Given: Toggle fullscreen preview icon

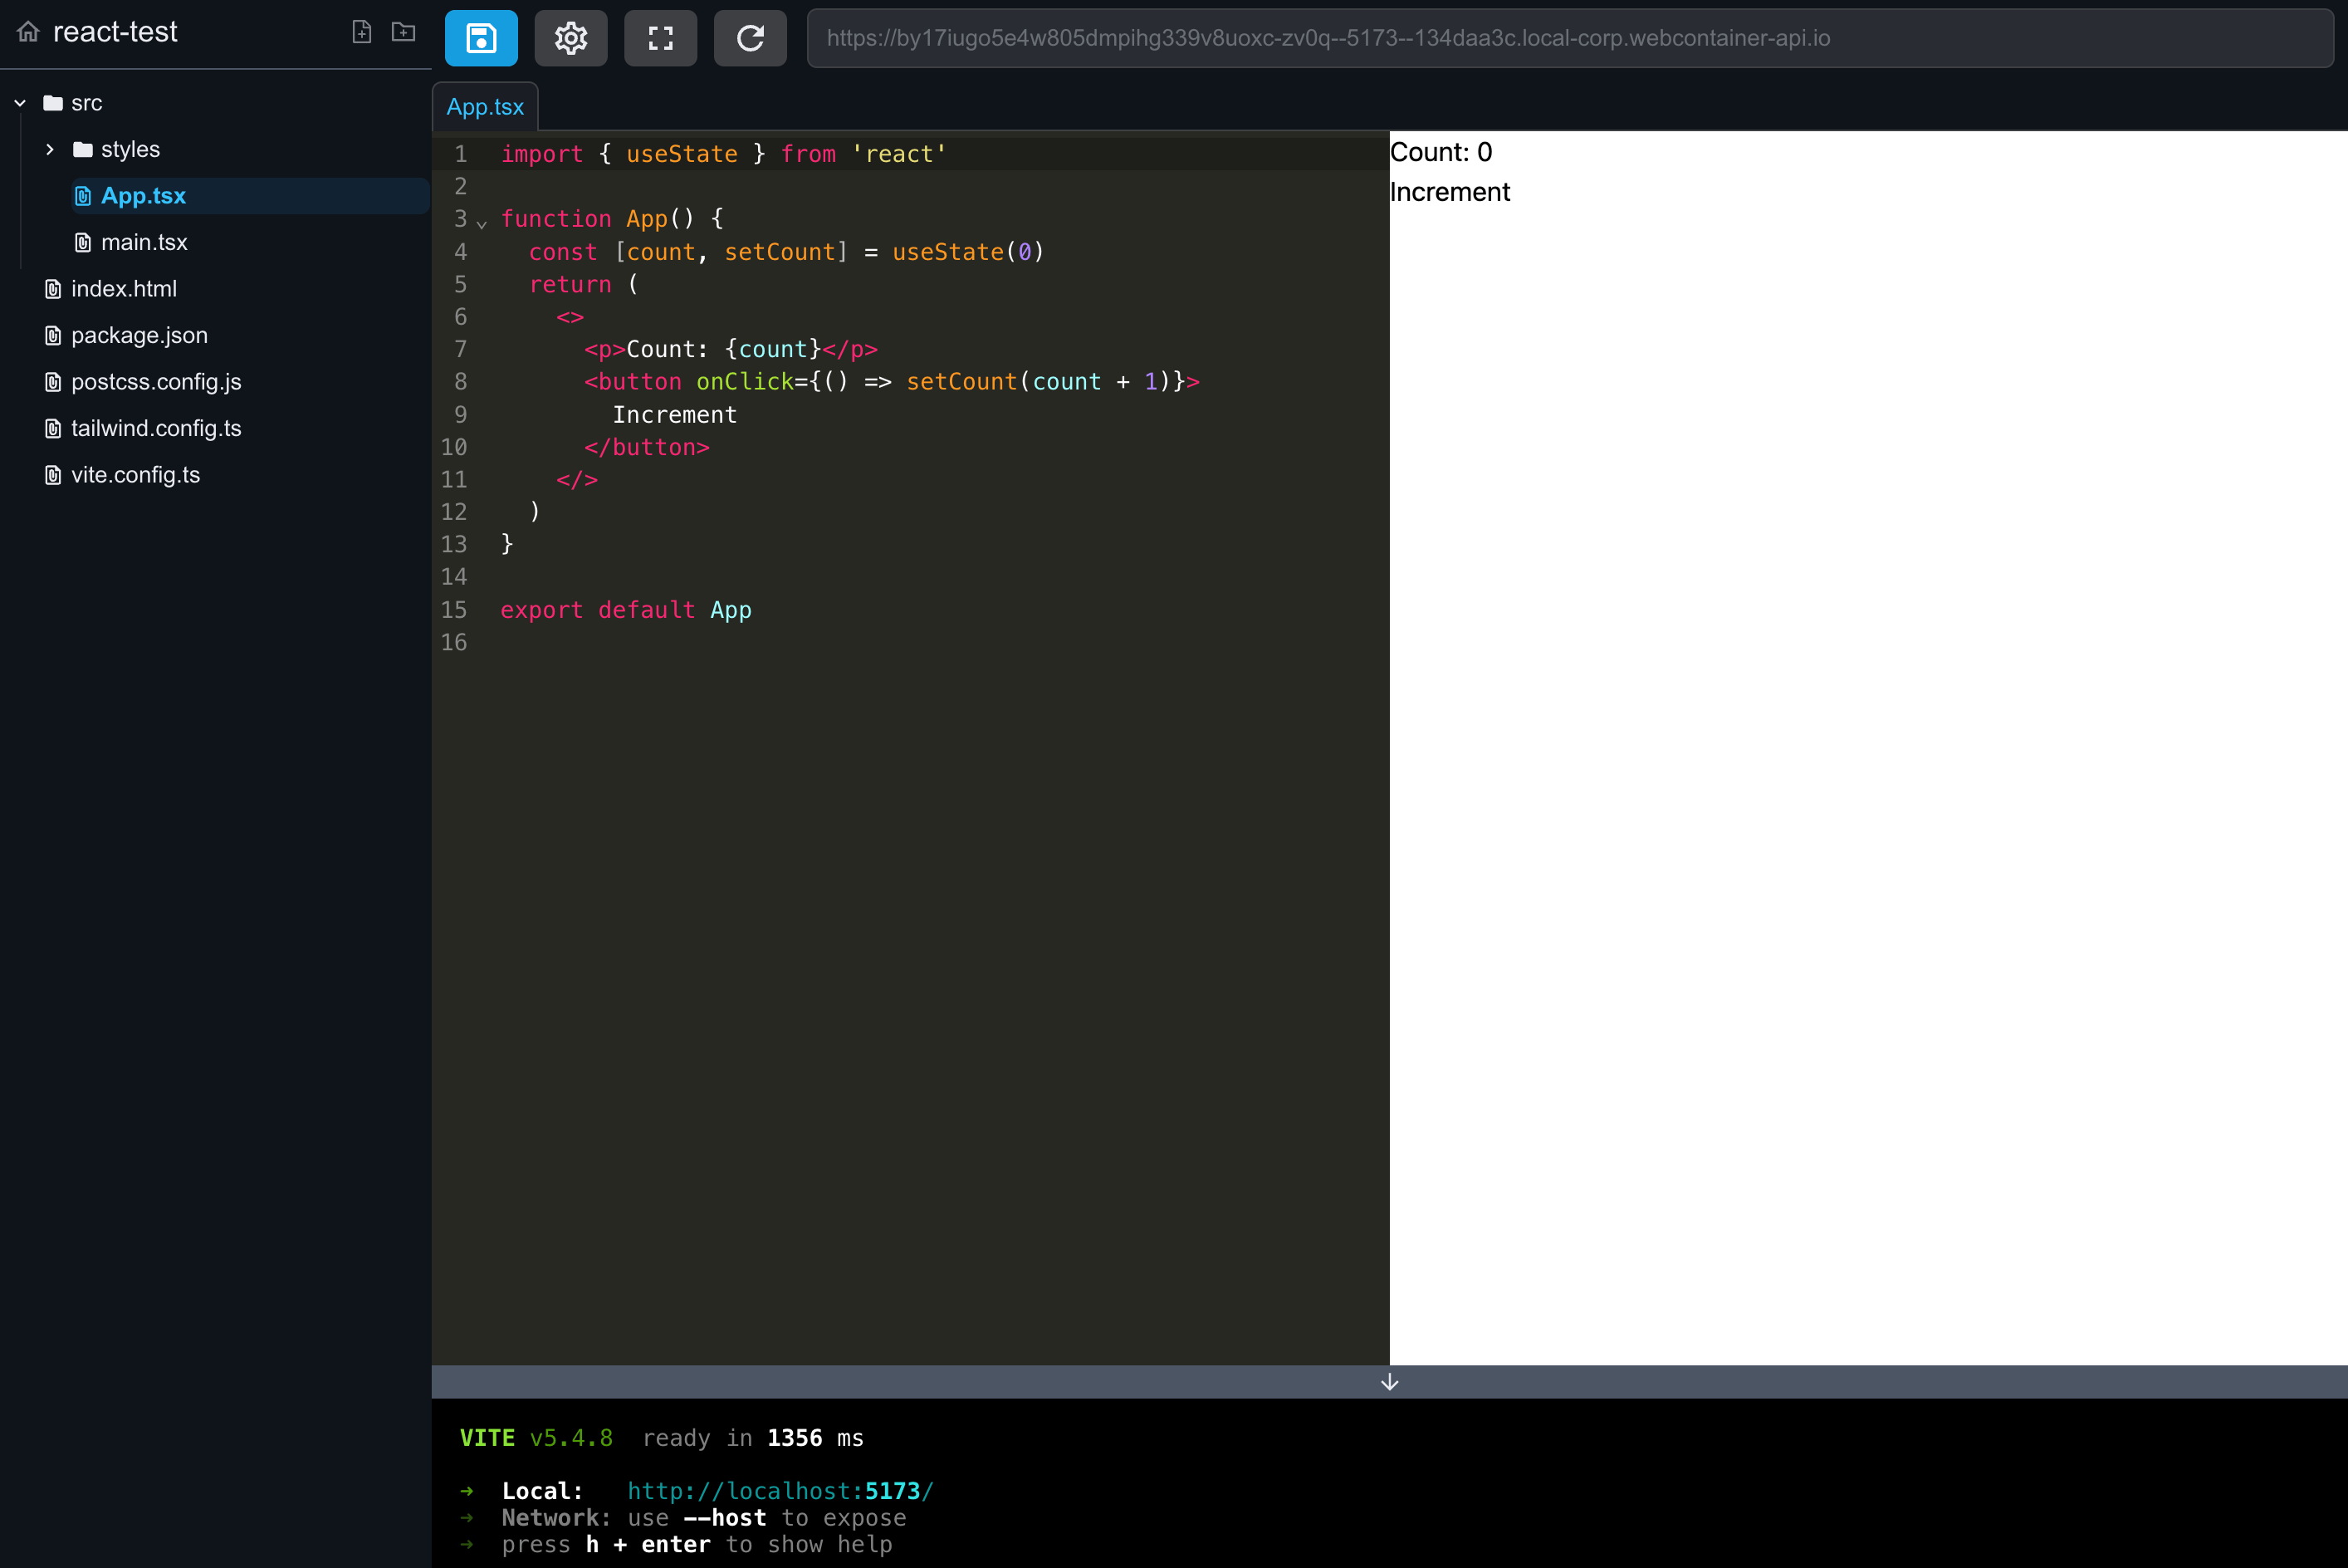Looking at the screenshot, I should pyautogui.click(x=660, y=38).
